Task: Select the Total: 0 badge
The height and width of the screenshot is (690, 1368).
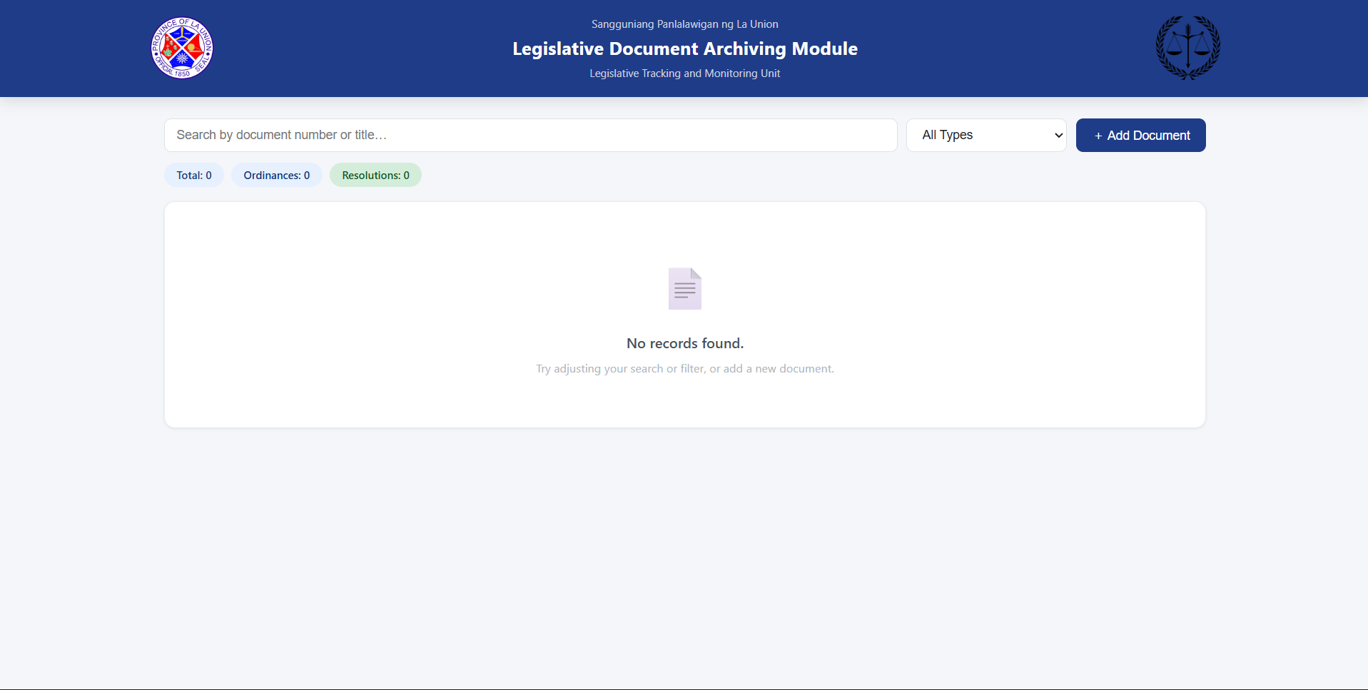Action: tap(194, 176)
